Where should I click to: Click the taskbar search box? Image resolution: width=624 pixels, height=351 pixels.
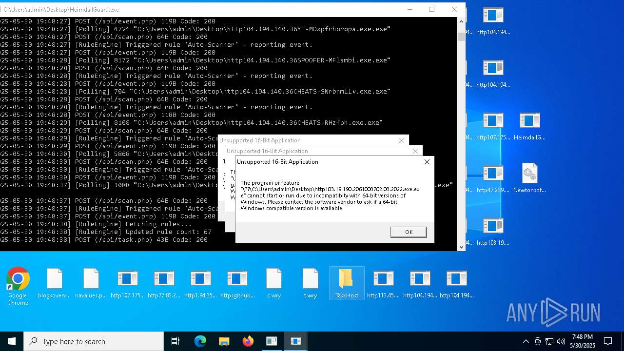click(x=94, y=341)
